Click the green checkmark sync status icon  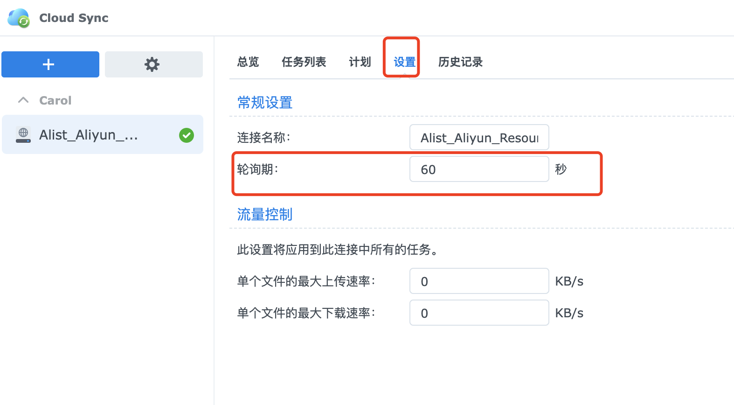(187, 135)
